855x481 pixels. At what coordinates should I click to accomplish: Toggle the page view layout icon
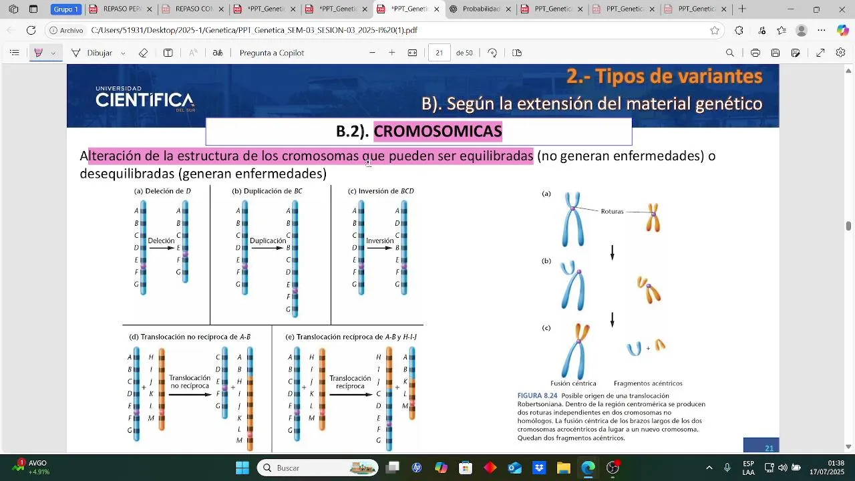point(517,53)
